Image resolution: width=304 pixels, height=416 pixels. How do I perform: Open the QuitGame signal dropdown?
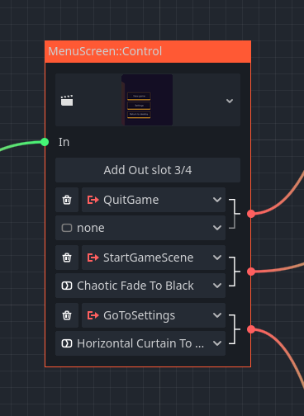[x=154, y=200]
